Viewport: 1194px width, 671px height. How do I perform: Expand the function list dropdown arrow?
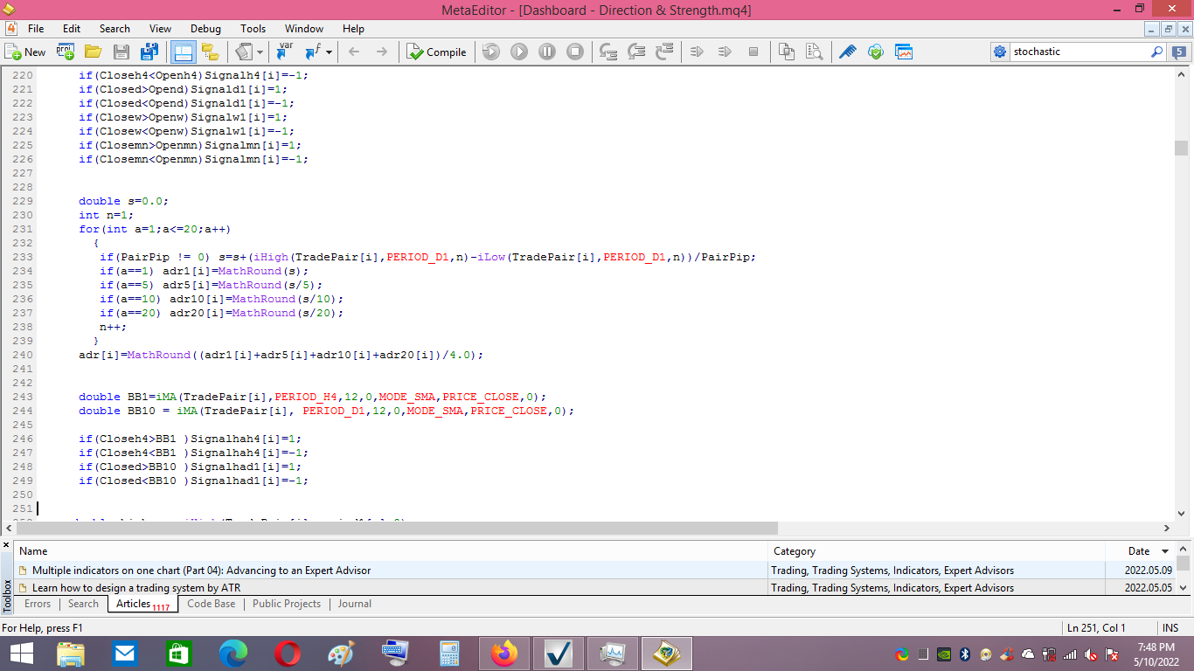coord(329,52)
